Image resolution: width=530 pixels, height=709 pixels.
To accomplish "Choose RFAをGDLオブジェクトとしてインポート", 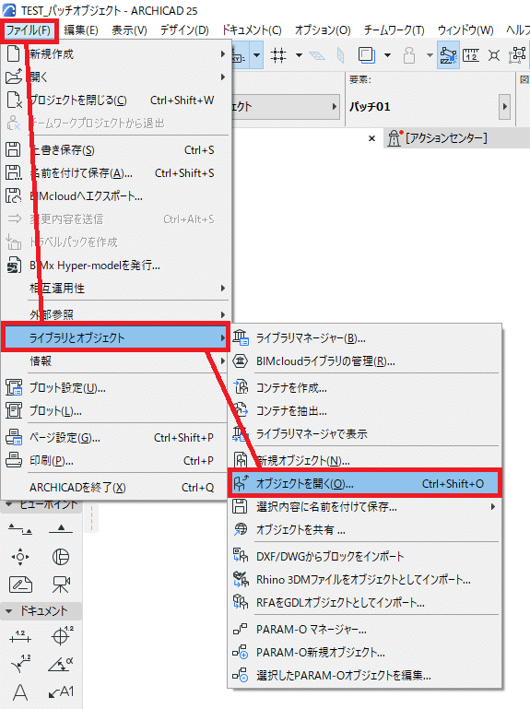I will 364,603.
